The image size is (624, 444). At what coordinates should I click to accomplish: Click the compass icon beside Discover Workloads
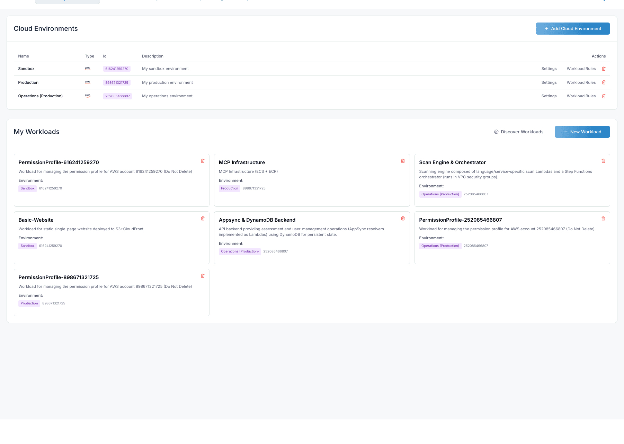(x=496, y=132)
